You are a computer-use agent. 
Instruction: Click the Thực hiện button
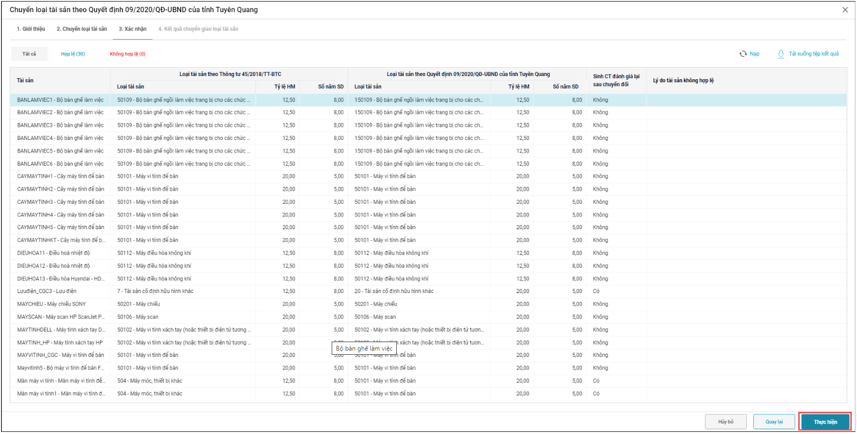click(825, 422)
